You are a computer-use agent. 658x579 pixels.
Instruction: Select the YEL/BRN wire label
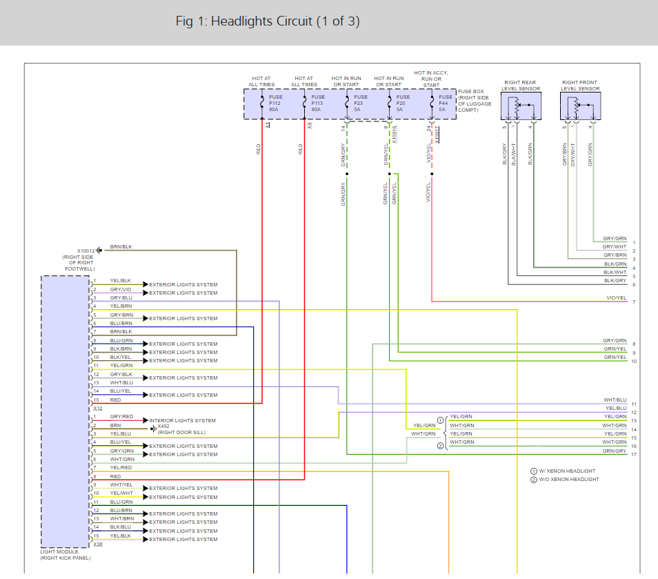tap(121, 306)
